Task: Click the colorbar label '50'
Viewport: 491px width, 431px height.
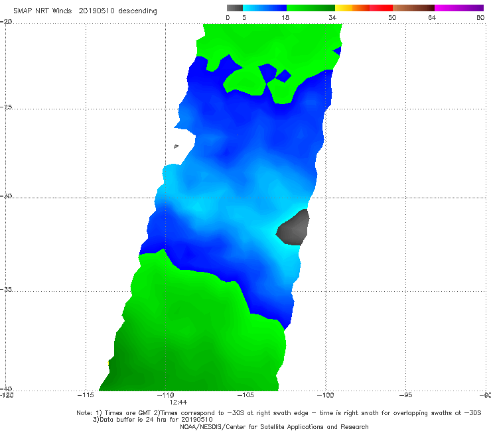Action: coord(392,17)
